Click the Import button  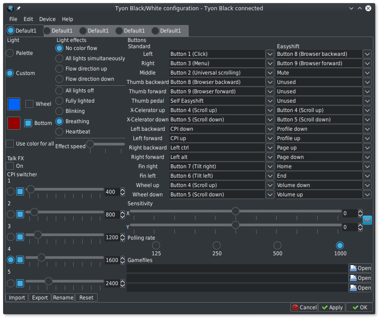pyautogui.click(x=17, y=298)
